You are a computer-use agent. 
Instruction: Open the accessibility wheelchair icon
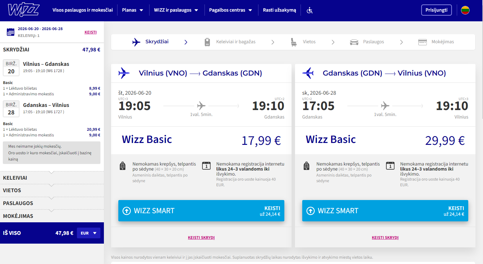point(309,10)
